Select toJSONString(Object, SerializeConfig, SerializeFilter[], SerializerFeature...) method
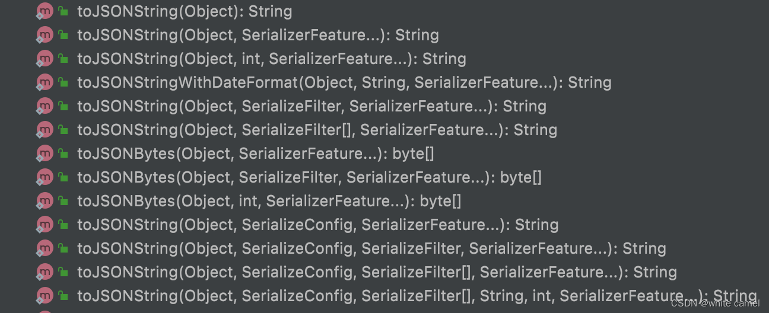Viewport: 769px width, 313px height. (x=377, y=272)
